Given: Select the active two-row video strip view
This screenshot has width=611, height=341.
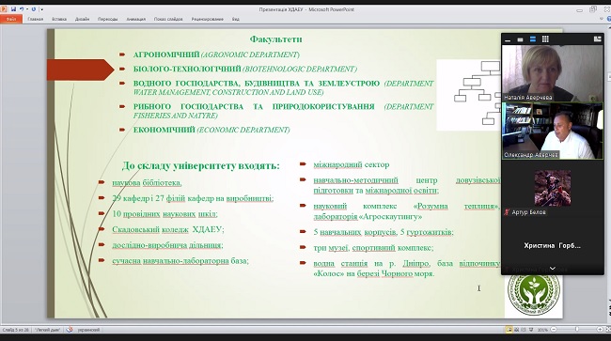Looking at the screenshot, I should 533,39.
